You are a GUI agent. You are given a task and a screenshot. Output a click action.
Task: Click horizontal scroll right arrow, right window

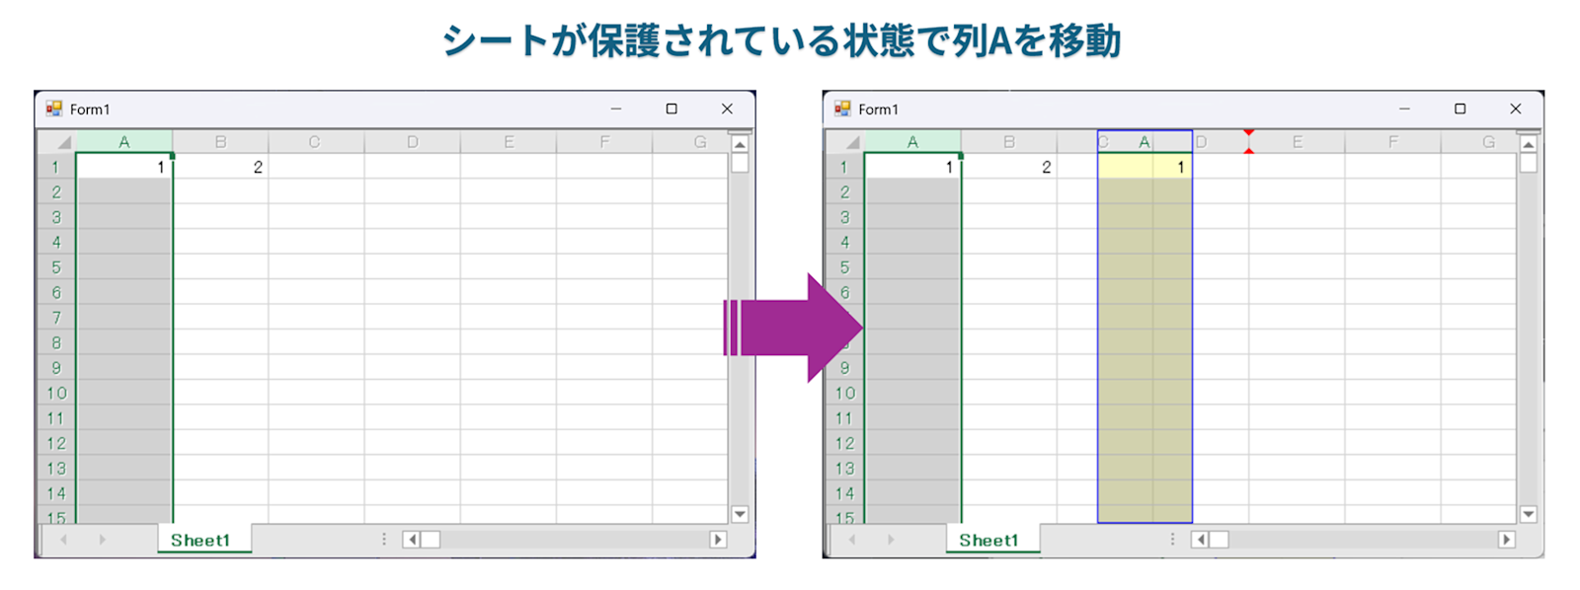tap(1506, 540)
